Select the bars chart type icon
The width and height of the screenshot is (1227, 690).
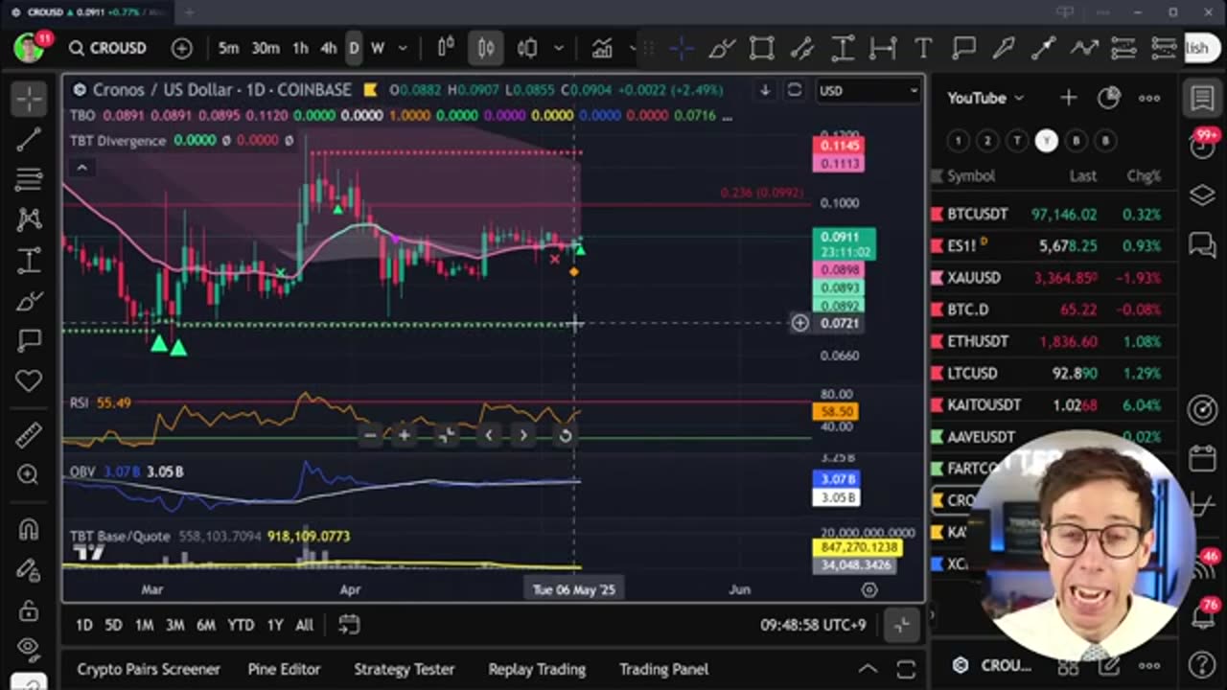(446, 48)
